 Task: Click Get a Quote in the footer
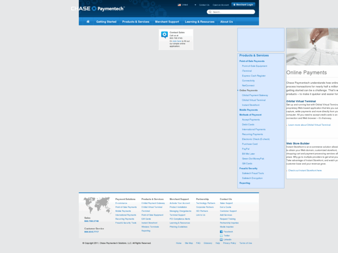pos(225,207)
